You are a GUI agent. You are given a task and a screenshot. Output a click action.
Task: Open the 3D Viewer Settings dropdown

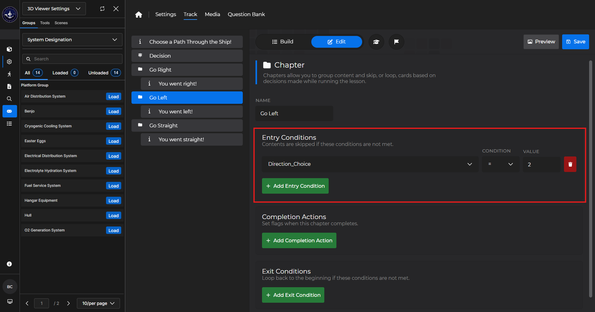(x=54, y=9)
